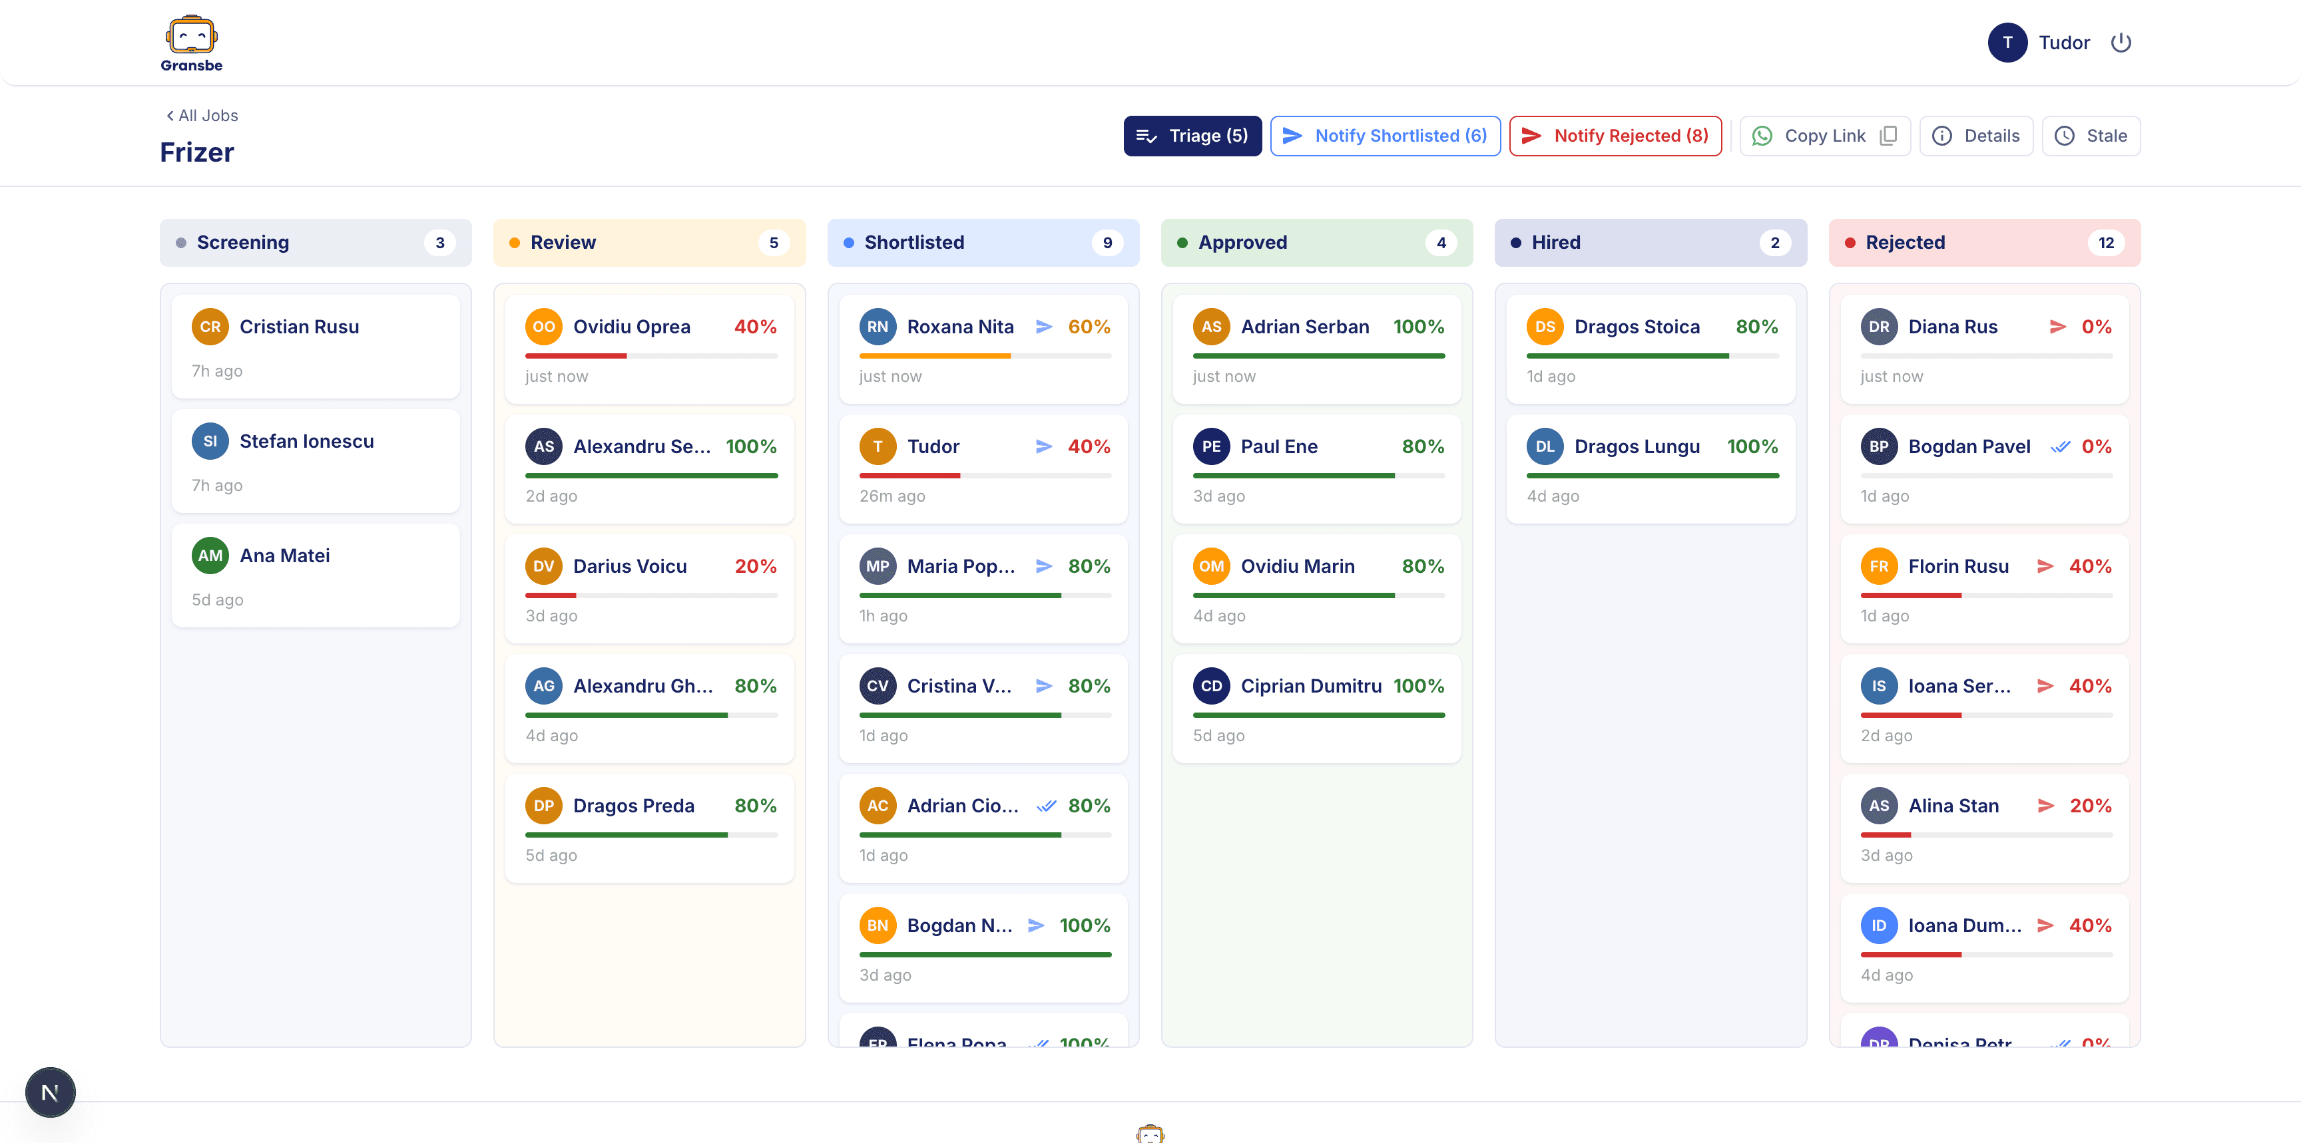This screenshot has height=1143, width=2301.
Task: Click the double-check icon on Bogdan Pavel's card
Action: tap(2061, 446)
